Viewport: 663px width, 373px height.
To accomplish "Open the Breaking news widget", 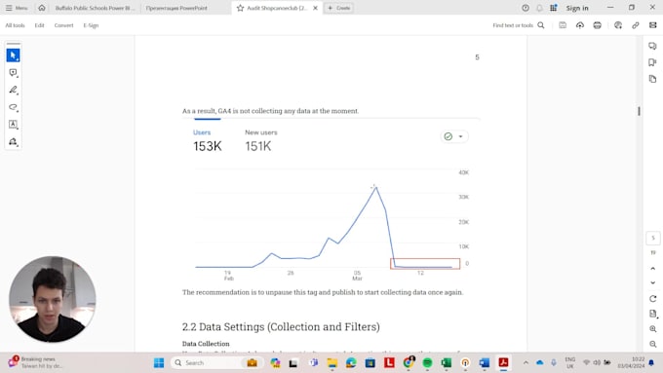I will (x=36, y=362).
